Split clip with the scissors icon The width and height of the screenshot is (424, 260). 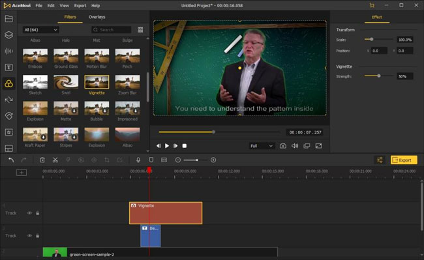55,160
